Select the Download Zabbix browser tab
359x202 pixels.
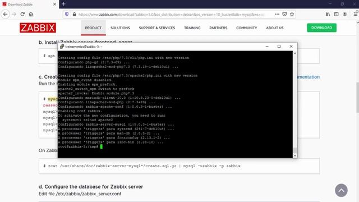pos(29,4)
